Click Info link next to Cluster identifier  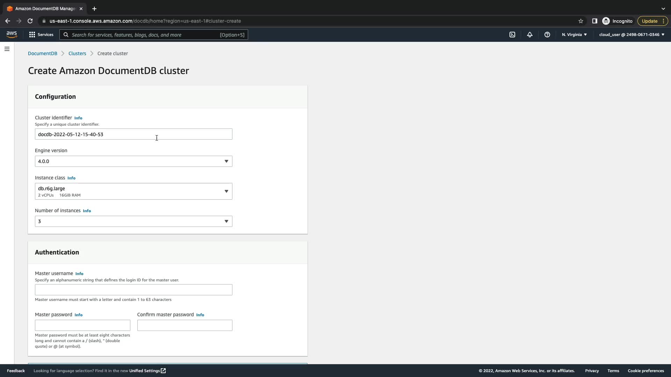click(78, 118)
